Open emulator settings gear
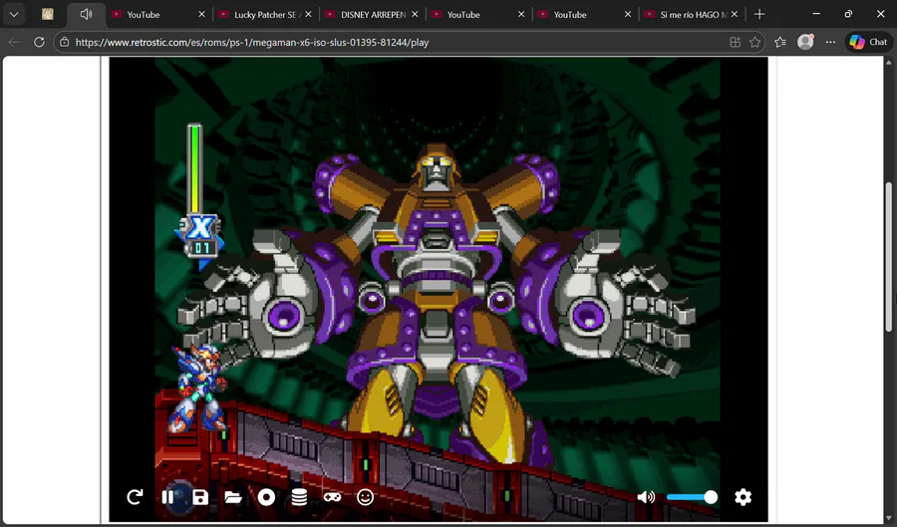This screenshot has height=527, width=897. (743, 497)
